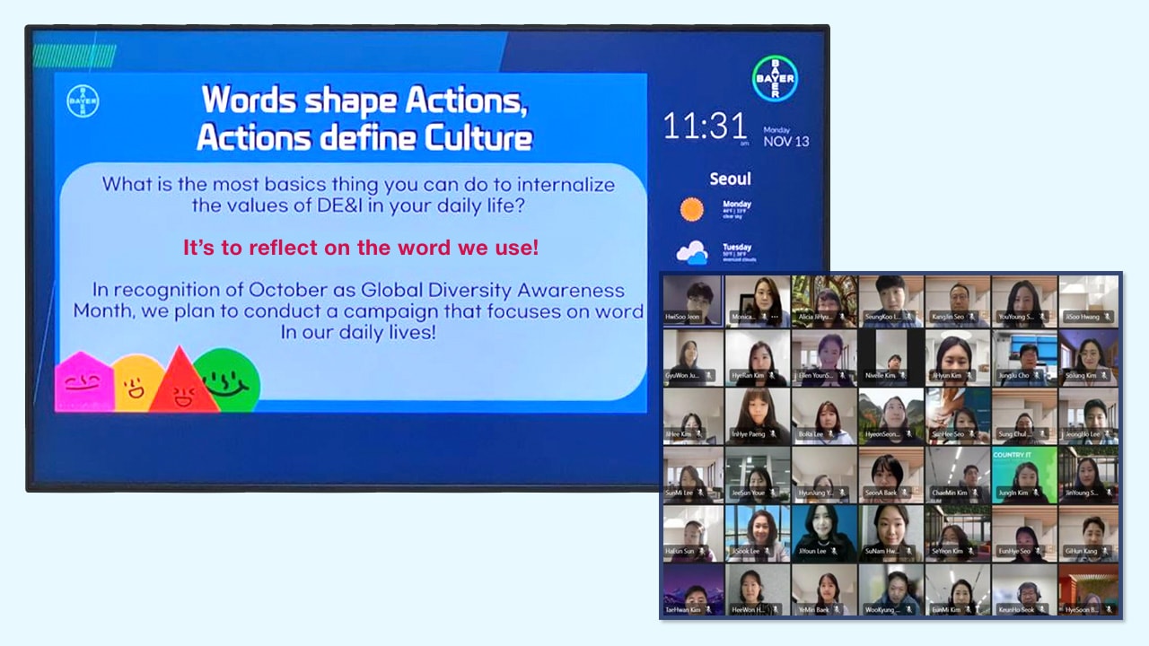This screenshot has width=1149, height=646.
Task: Click the muted mic icon on KeunHo Seok's tile
Action: coord(1042,610)
